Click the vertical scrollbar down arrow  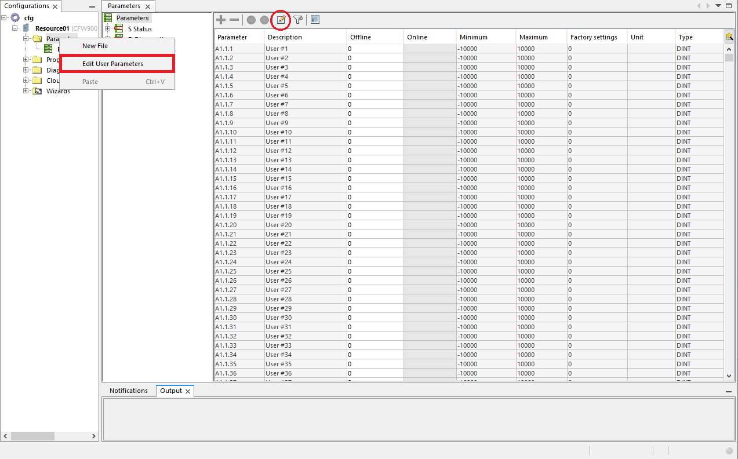tap(729, 376)
